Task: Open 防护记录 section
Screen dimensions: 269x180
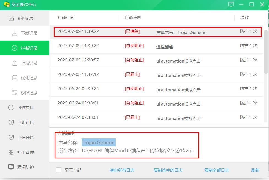Action: tap(25, 18)
